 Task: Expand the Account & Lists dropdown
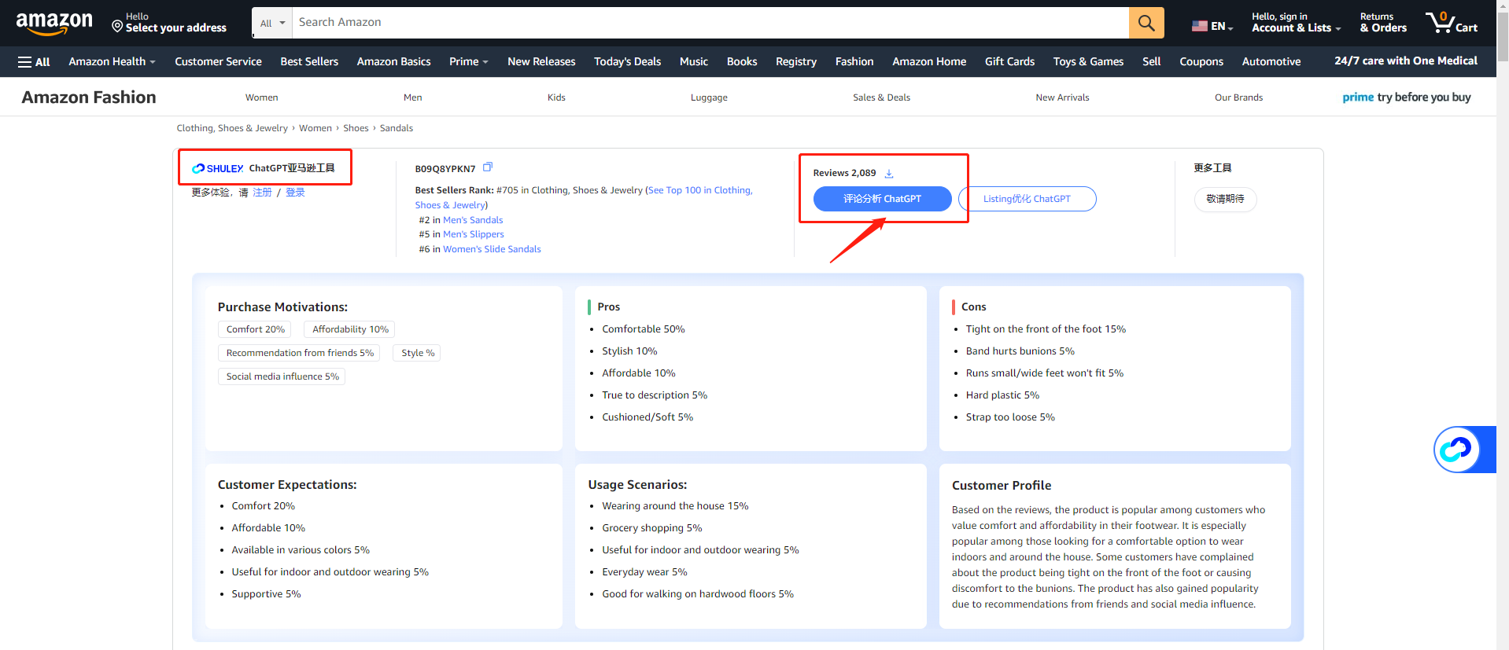(x=1296, y=22)
